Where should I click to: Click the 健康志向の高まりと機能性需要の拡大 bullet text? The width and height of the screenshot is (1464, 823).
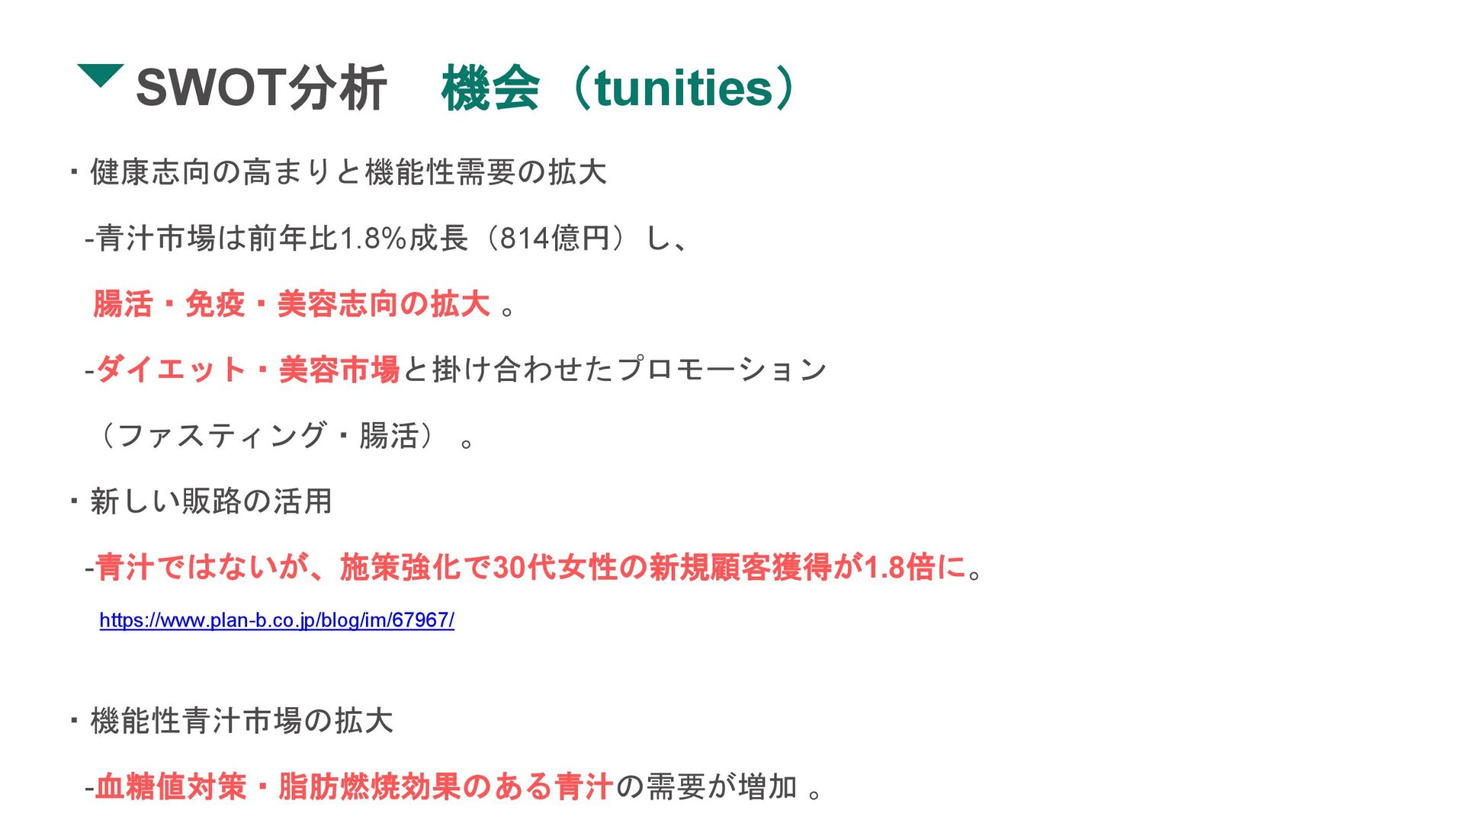point(348,172)
